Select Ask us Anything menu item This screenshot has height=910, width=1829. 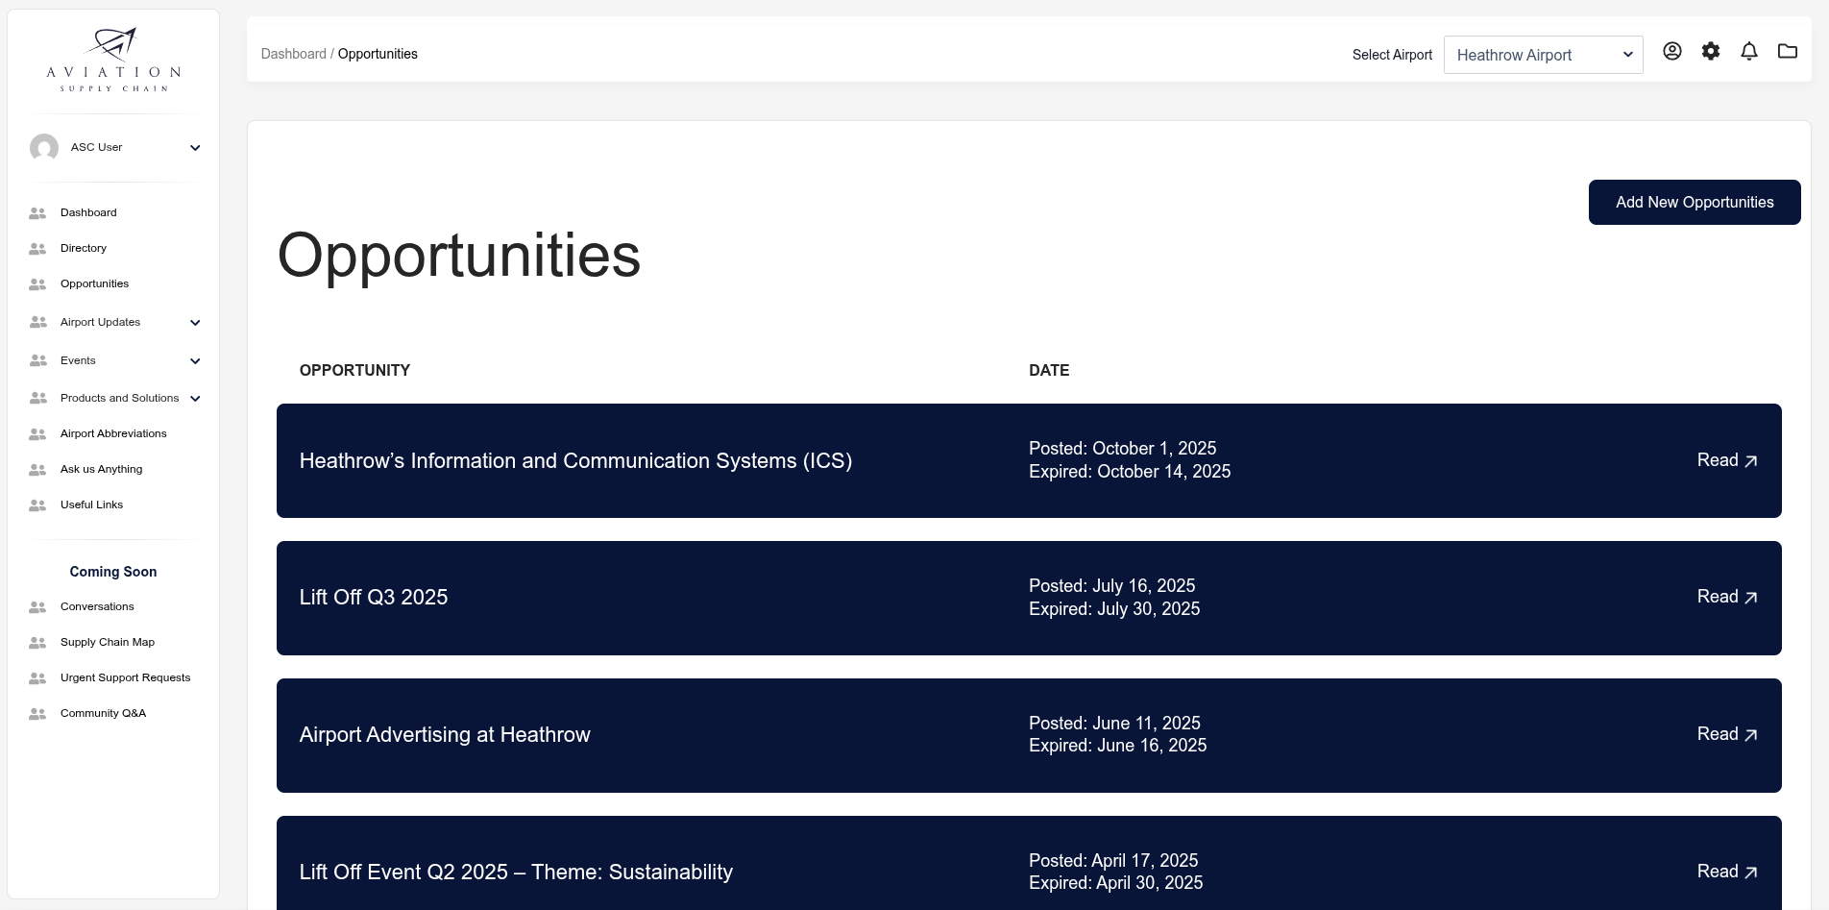101,470
